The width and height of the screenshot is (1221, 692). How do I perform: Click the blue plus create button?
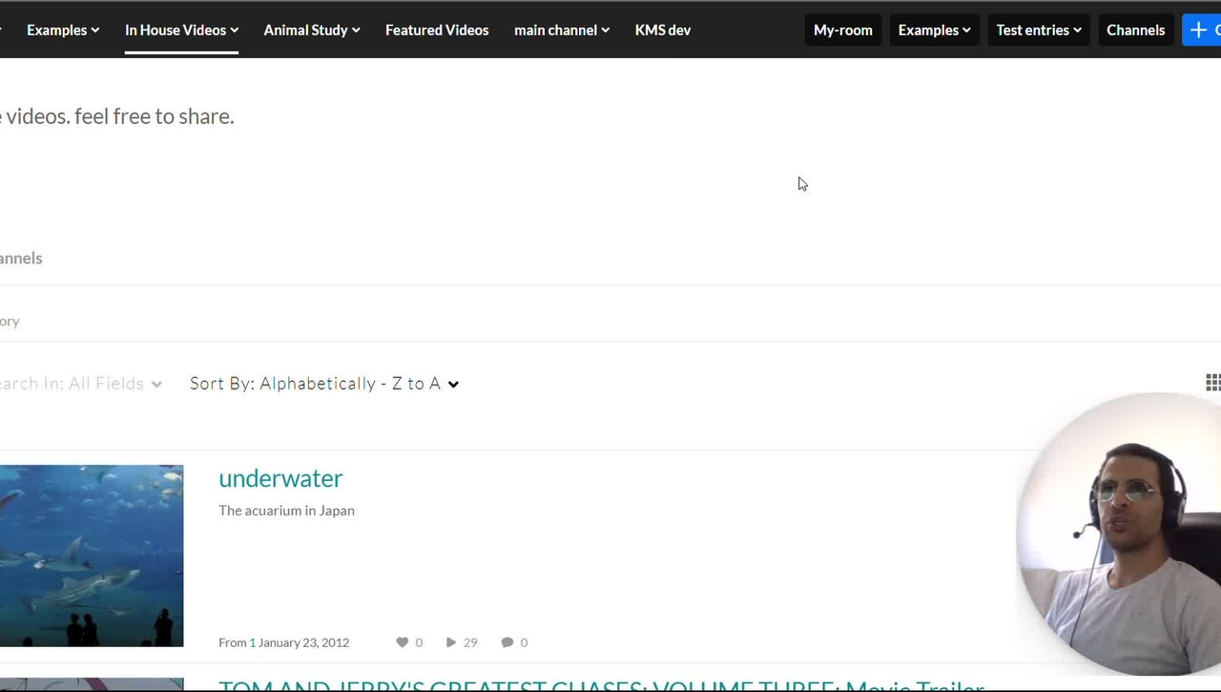coord(1201,30)
